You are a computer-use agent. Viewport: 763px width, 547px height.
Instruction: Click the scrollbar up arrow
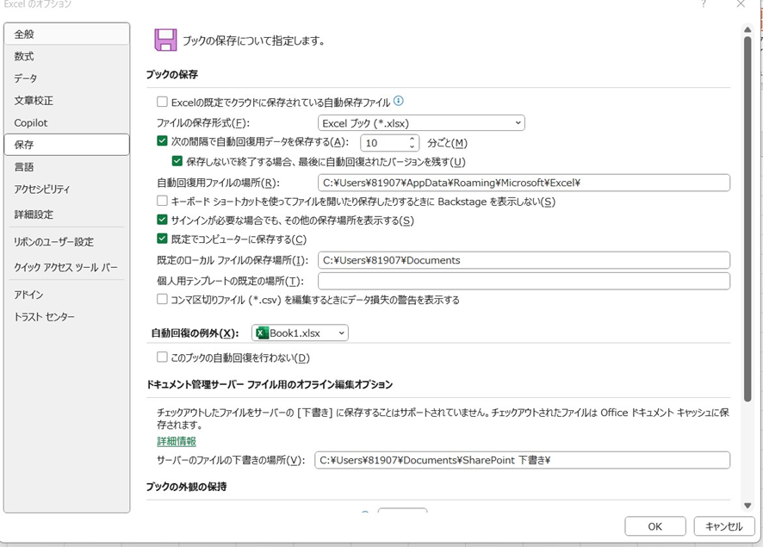747,29
